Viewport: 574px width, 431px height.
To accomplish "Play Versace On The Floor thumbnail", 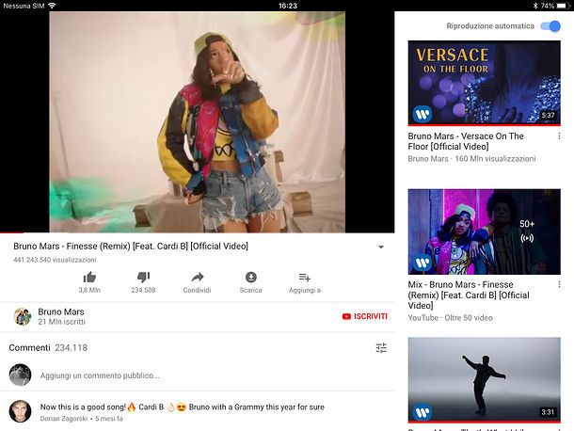I will click(x=484, y=83).
